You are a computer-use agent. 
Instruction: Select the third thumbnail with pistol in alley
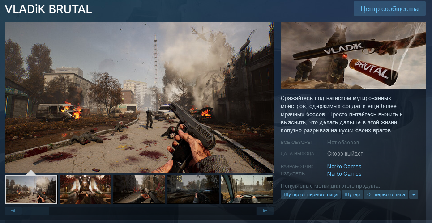(x=139, y=189)
